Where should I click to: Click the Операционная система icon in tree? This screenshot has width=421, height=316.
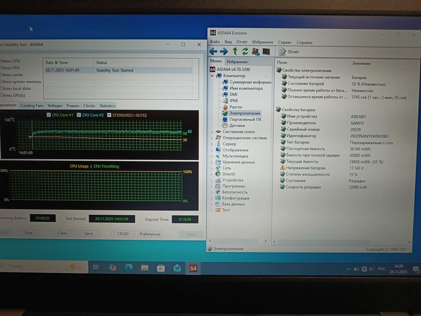point(218,138)
